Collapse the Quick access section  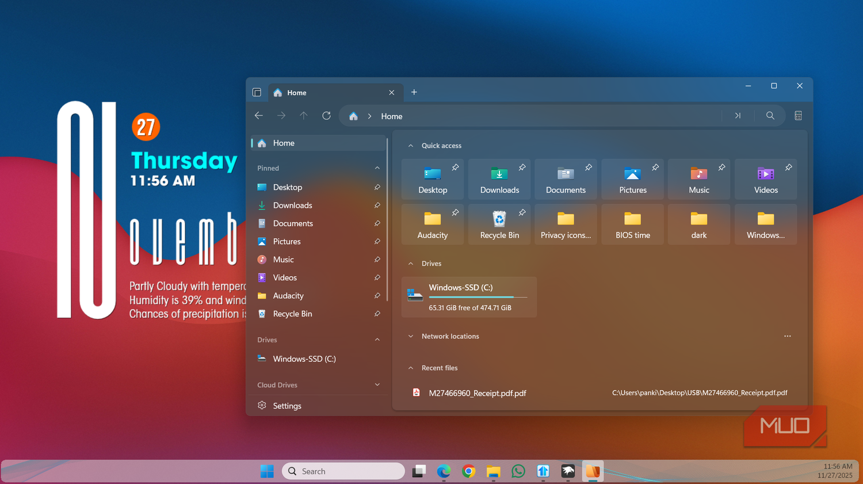411,146
